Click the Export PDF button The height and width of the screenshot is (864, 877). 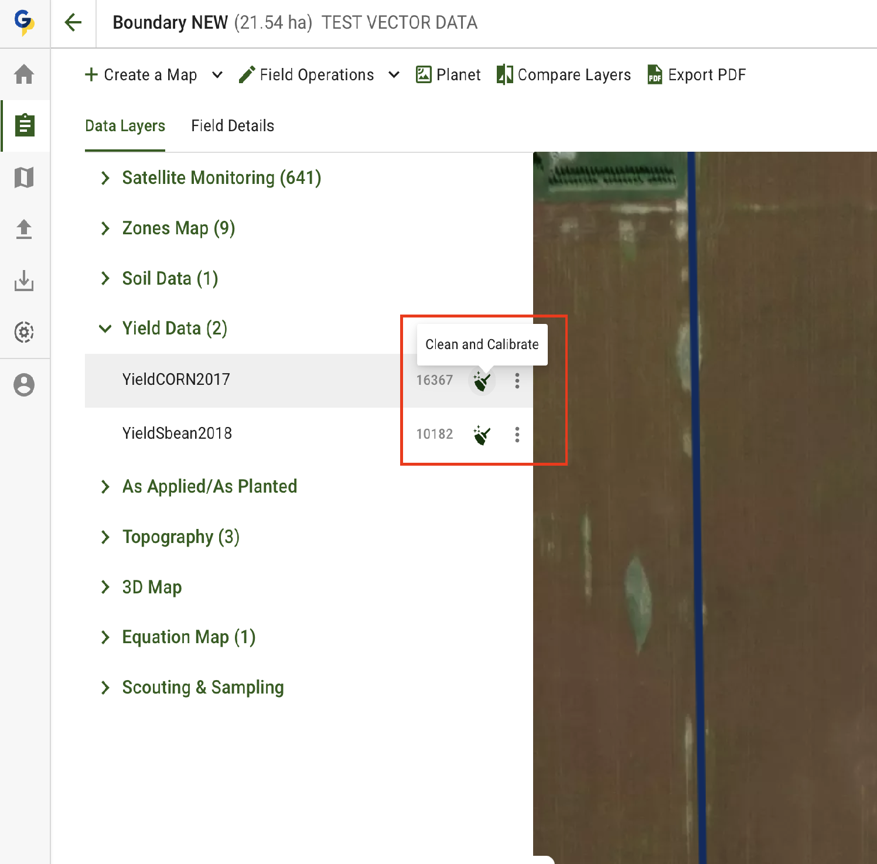coord(697,75)
